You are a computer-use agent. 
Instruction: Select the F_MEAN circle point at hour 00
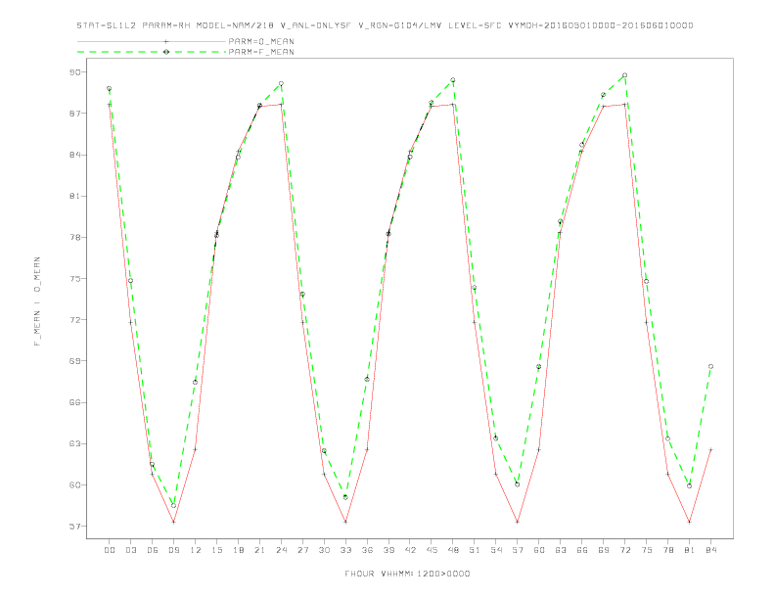(110, 88)
